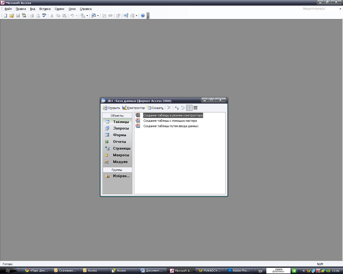
Task: Open Microsoft Access Help question icon
Action: [143, 16]
